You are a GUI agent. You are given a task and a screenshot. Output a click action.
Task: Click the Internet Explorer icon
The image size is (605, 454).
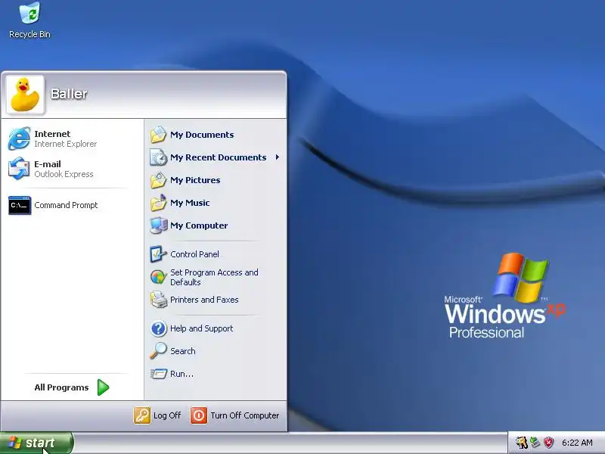[20, 138]
